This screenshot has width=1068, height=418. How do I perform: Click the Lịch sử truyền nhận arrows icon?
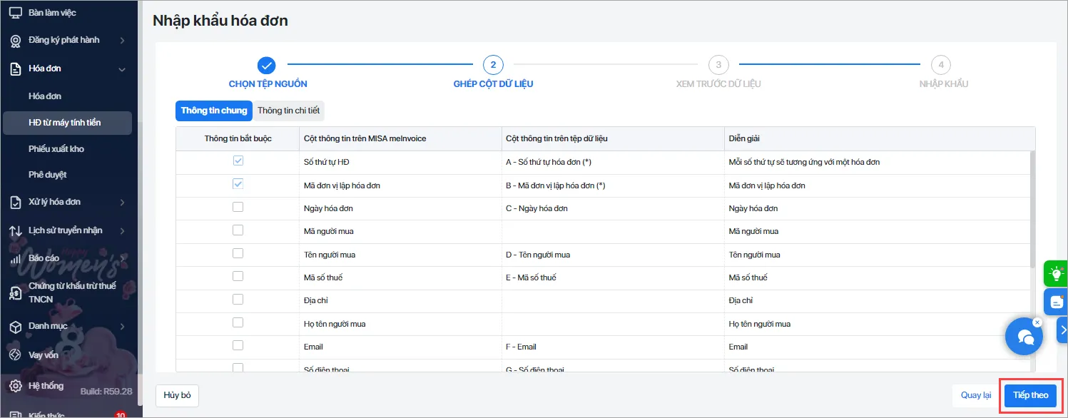coord(15,231)
